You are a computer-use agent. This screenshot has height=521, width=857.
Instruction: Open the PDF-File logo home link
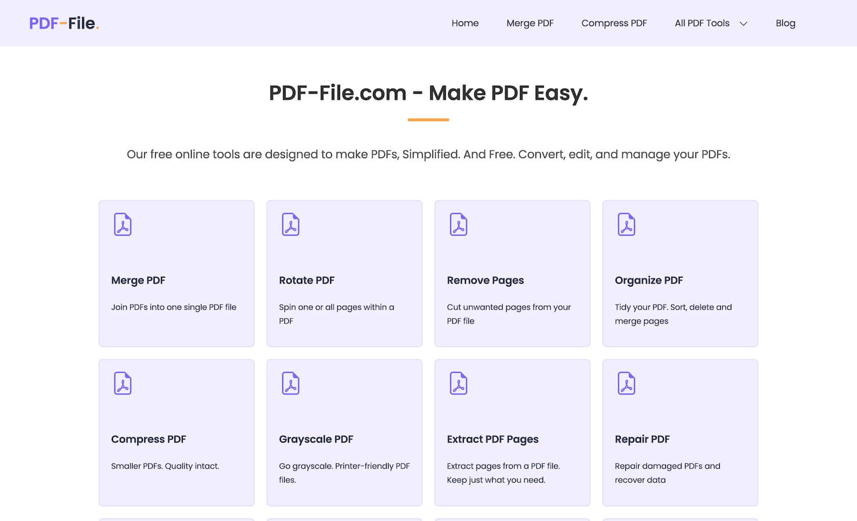click(64, 23)
